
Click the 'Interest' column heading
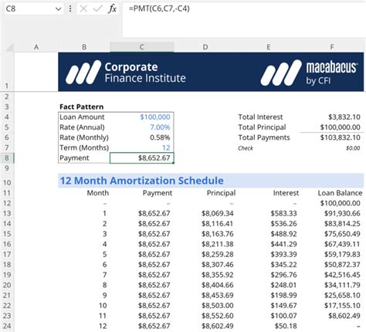pos(286,193)
